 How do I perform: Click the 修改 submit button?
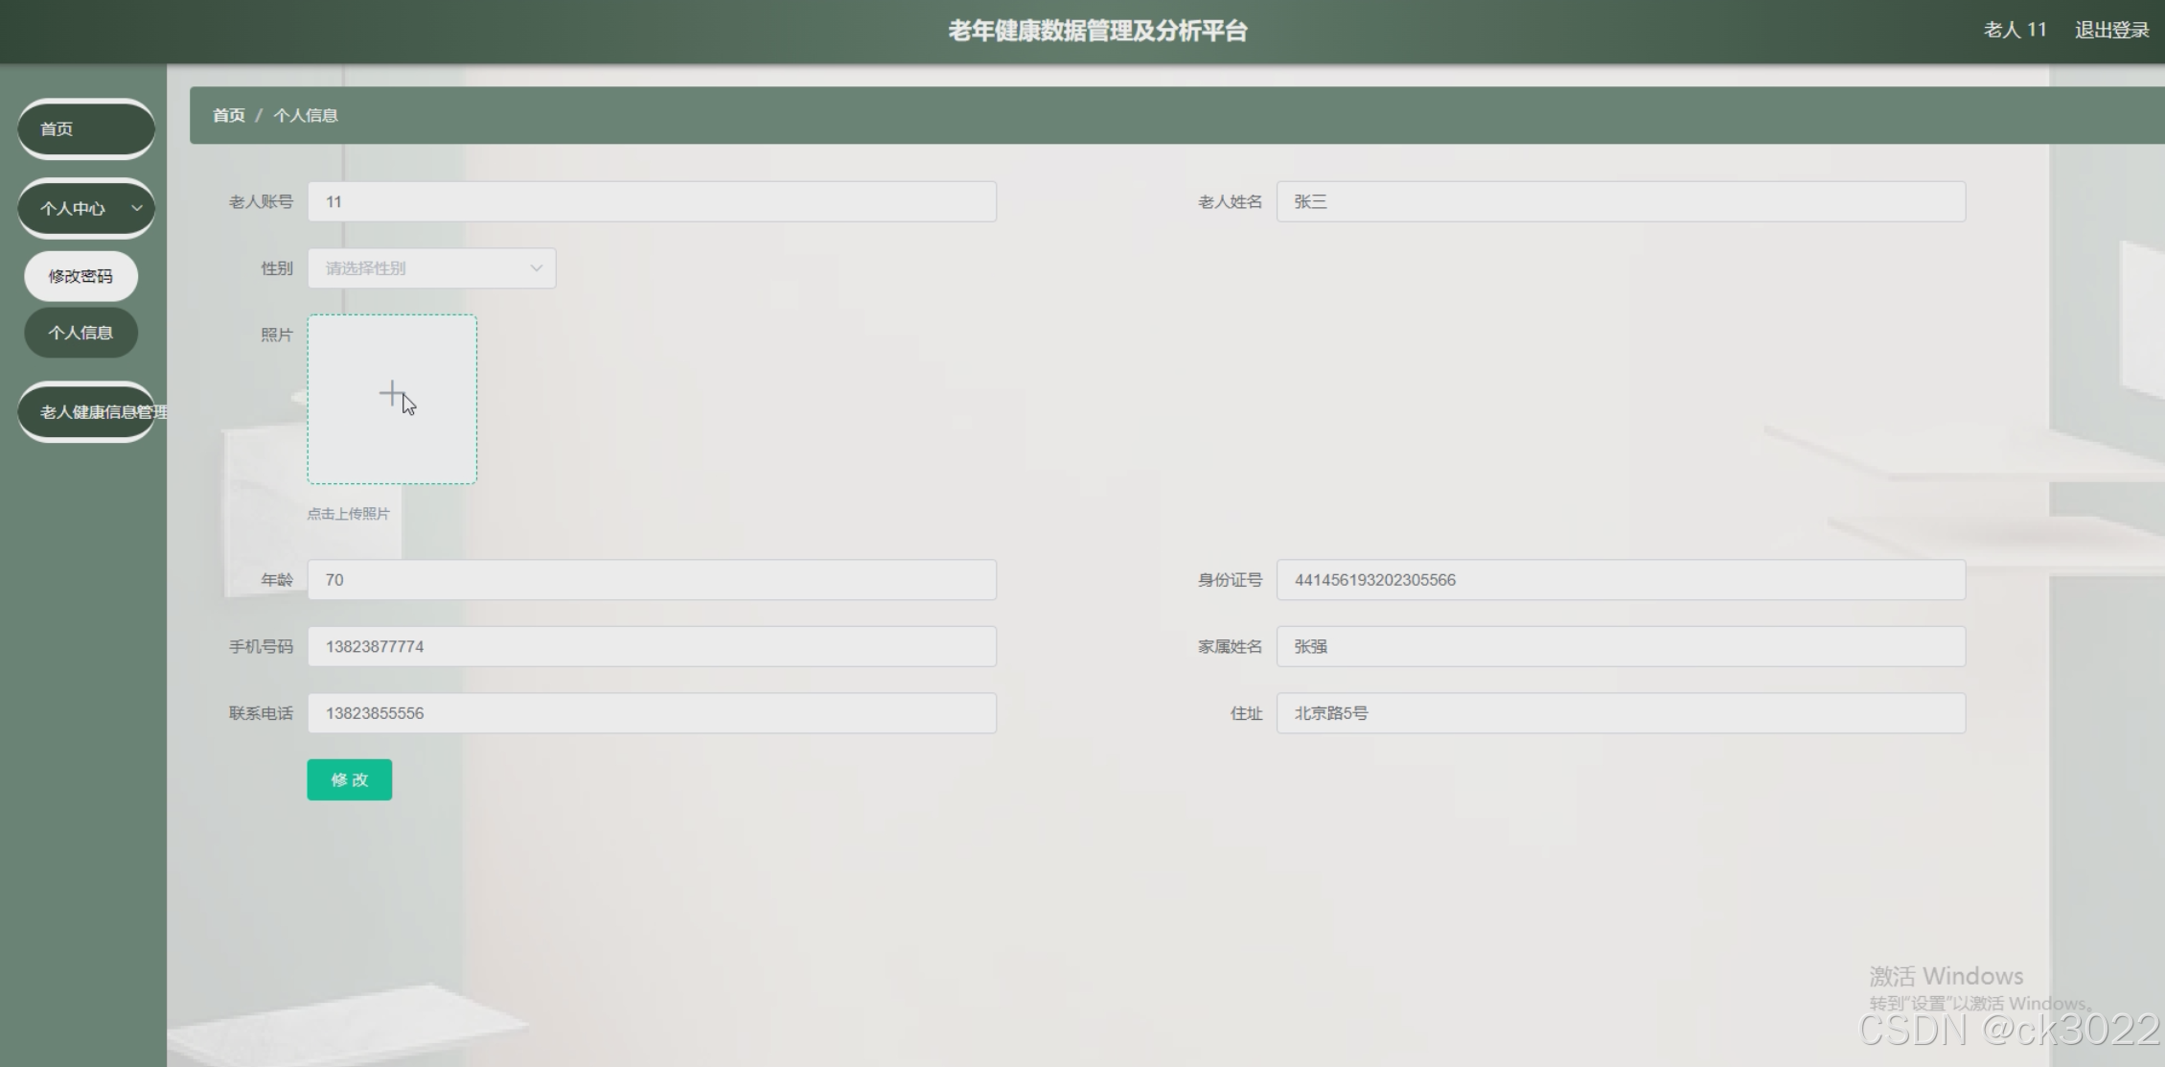(349, 779)
